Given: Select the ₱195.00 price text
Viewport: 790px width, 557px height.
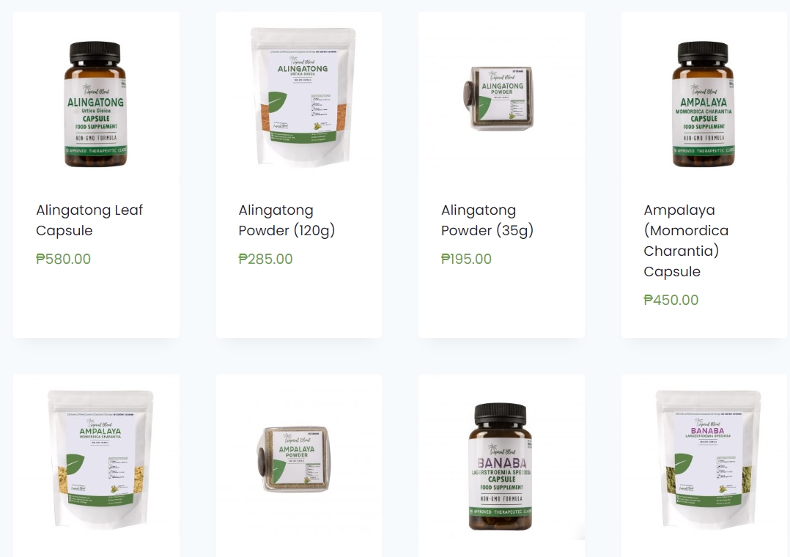Looking at the screenshot, I should point(466,259).
